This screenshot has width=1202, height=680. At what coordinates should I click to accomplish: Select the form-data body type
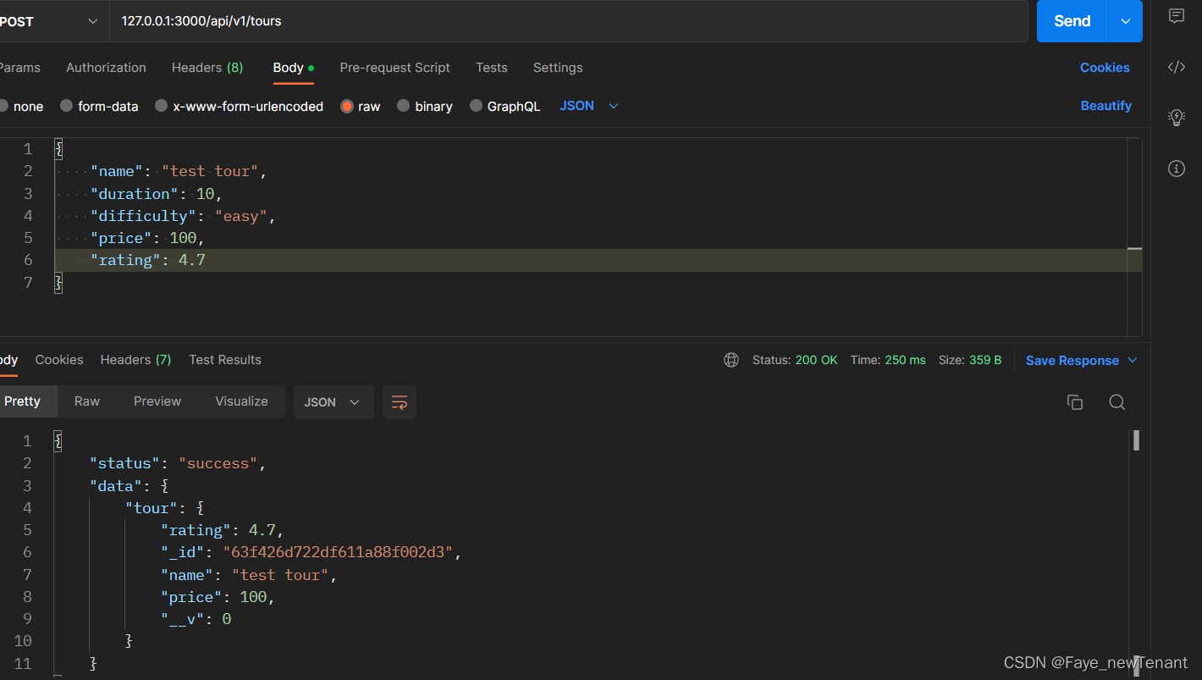pyautogui.click(x=99, y=106)
